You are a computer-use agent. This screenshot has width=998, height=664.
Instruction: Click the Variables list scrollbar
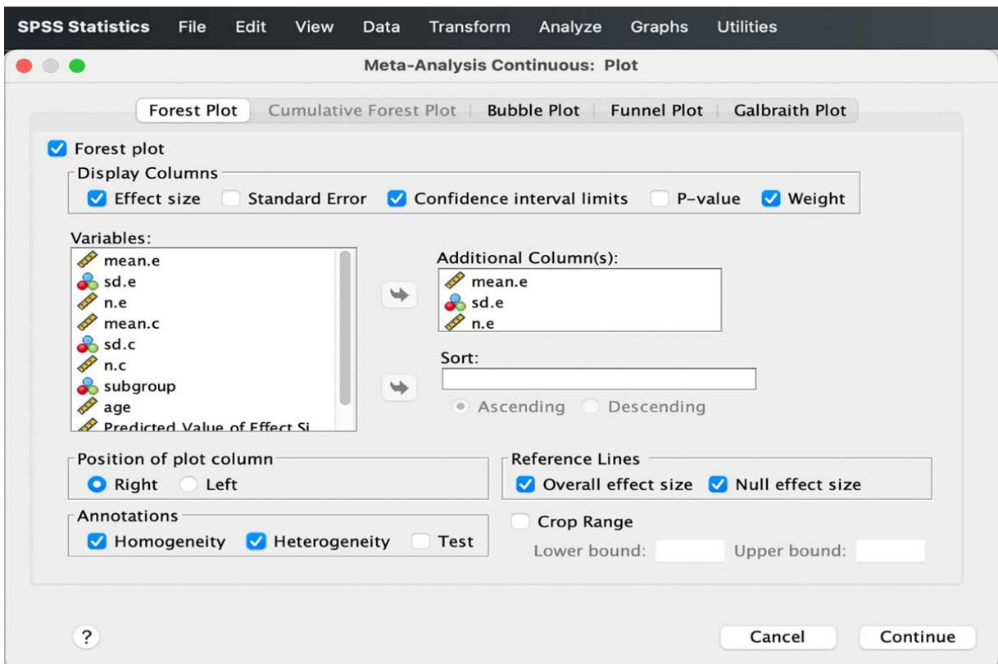click(x=345, y=328)
